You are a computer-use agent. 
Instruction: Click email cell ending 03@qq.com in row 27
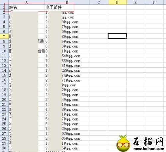(67, 133)
